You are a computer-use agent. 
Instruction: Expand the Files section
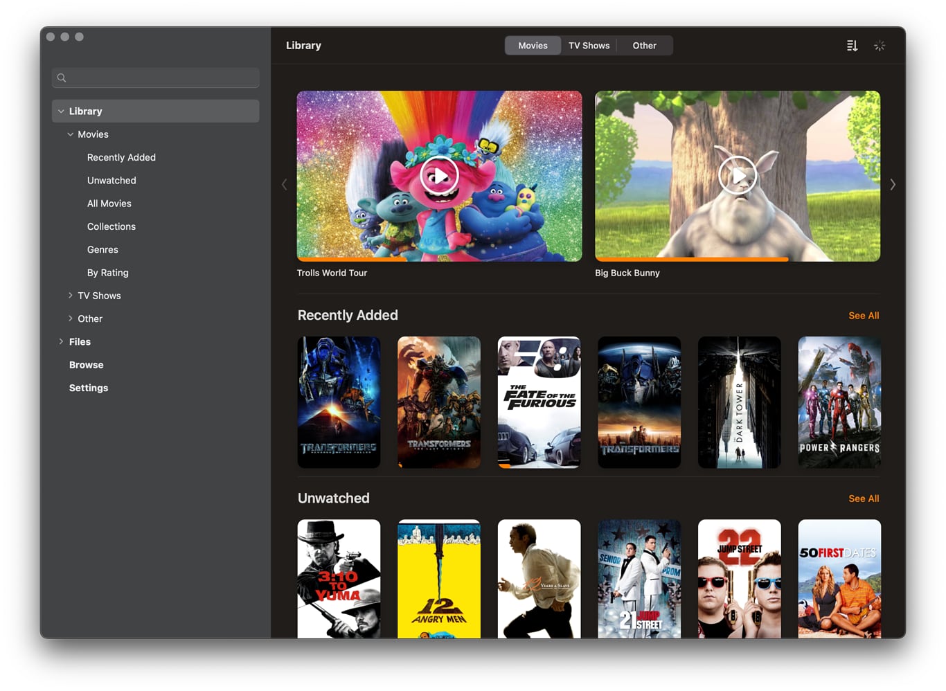click(61, 341)
